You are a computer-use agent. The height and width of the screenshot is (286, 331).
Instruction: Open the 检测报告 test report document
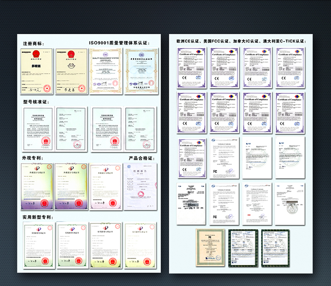[x=140, y=187]
